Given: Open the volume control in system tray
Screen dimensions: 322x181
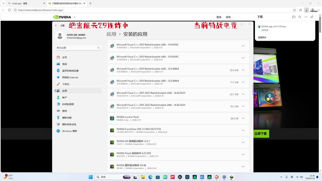Looking at the screenshot, I should coord(301,177).
